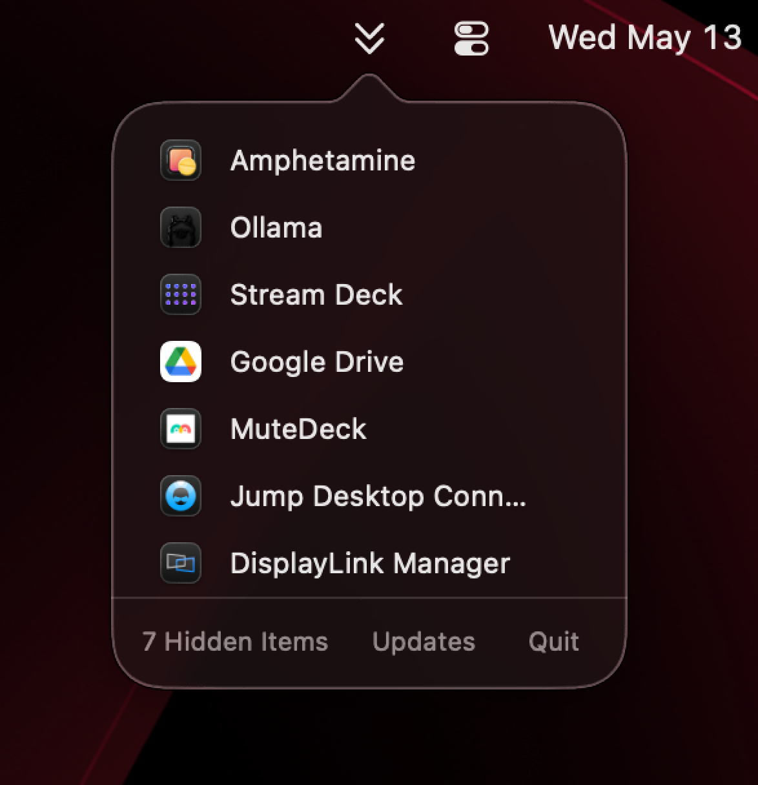Click the Jump Desktop Connect icon
This screenshot has height=785, width=758.
[x=181, y=496]
